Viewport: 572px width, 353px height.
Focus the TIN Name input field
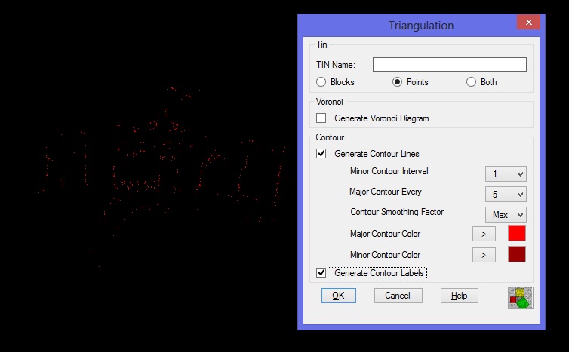point(450,65)
